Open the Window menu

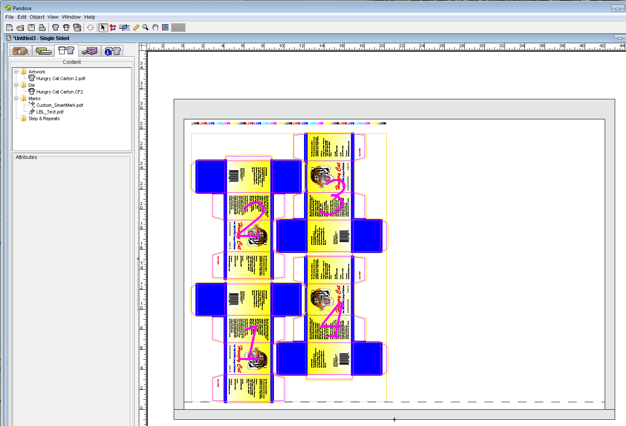click(71, 17)
